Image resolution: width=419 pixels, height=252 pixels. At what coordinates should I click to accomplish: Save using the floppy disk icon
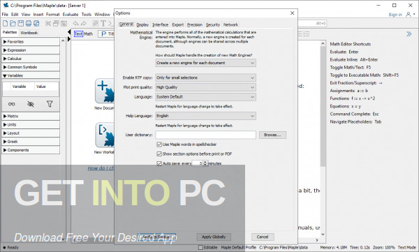coord(20,24)
